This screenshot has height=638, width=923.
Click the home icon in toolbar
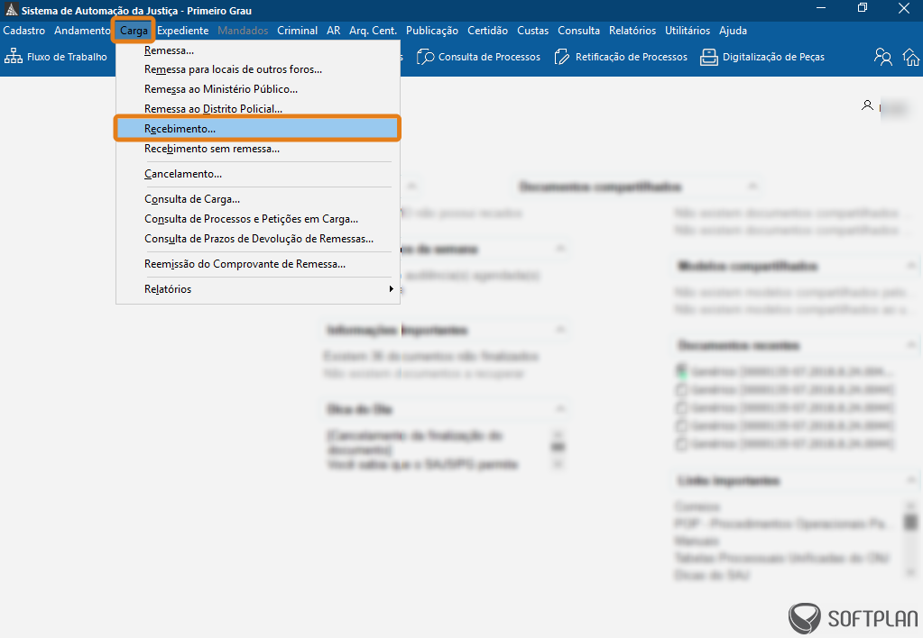[910, 57]
